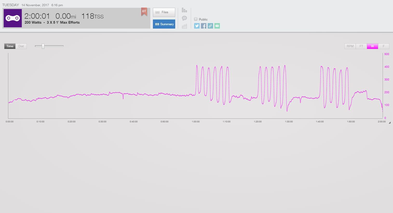Toggle the RPM data series
393x213 pixels.
[350, 46]
